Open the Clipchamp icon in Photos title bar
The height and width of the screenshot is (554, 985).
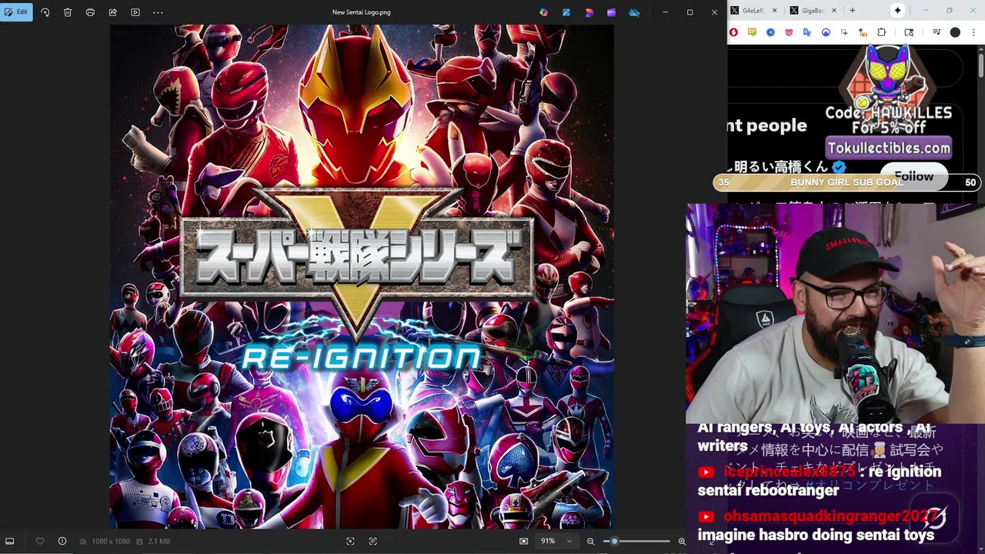(589, 12)
